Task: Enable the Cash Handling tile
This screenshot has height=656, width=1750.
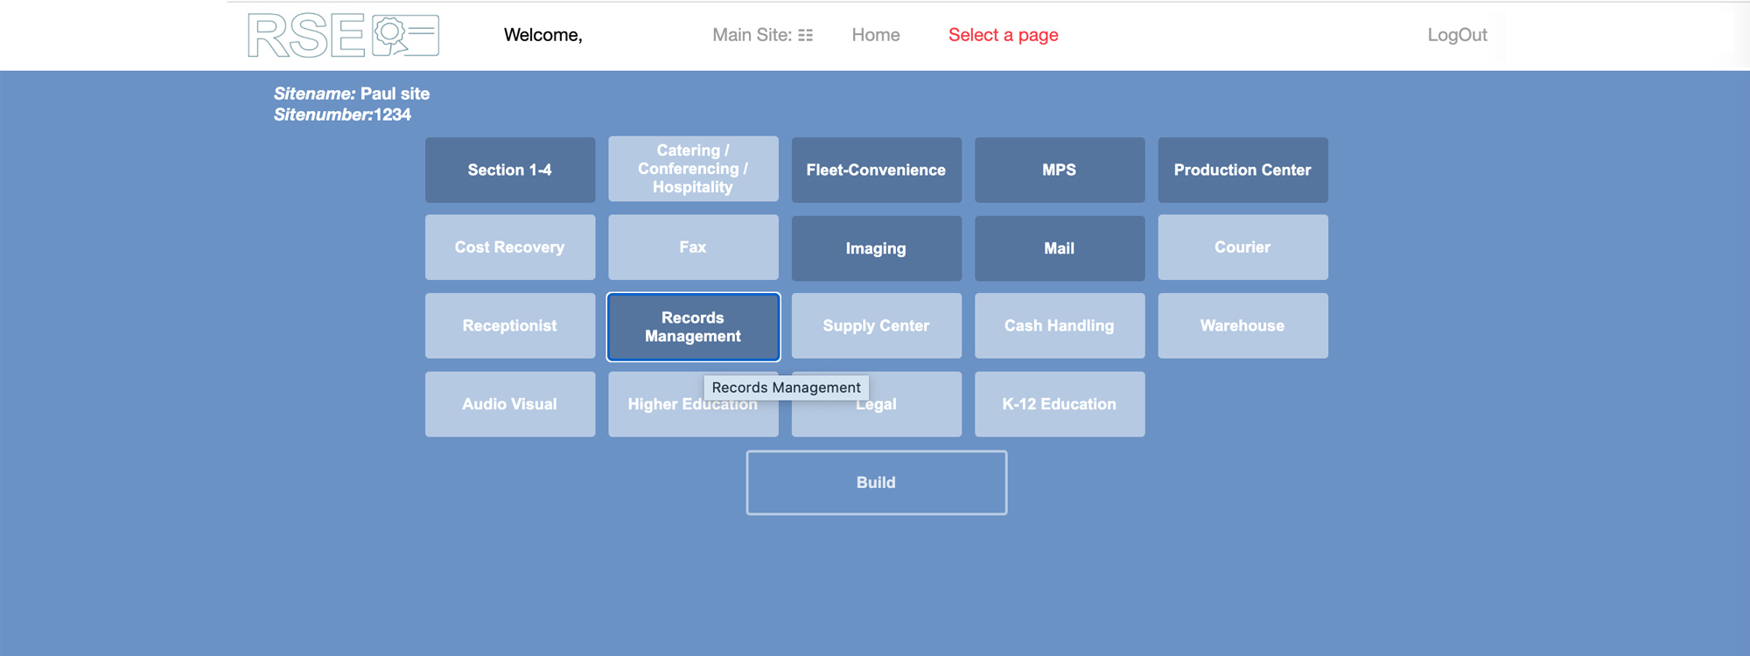Action: coord(1059,325)
